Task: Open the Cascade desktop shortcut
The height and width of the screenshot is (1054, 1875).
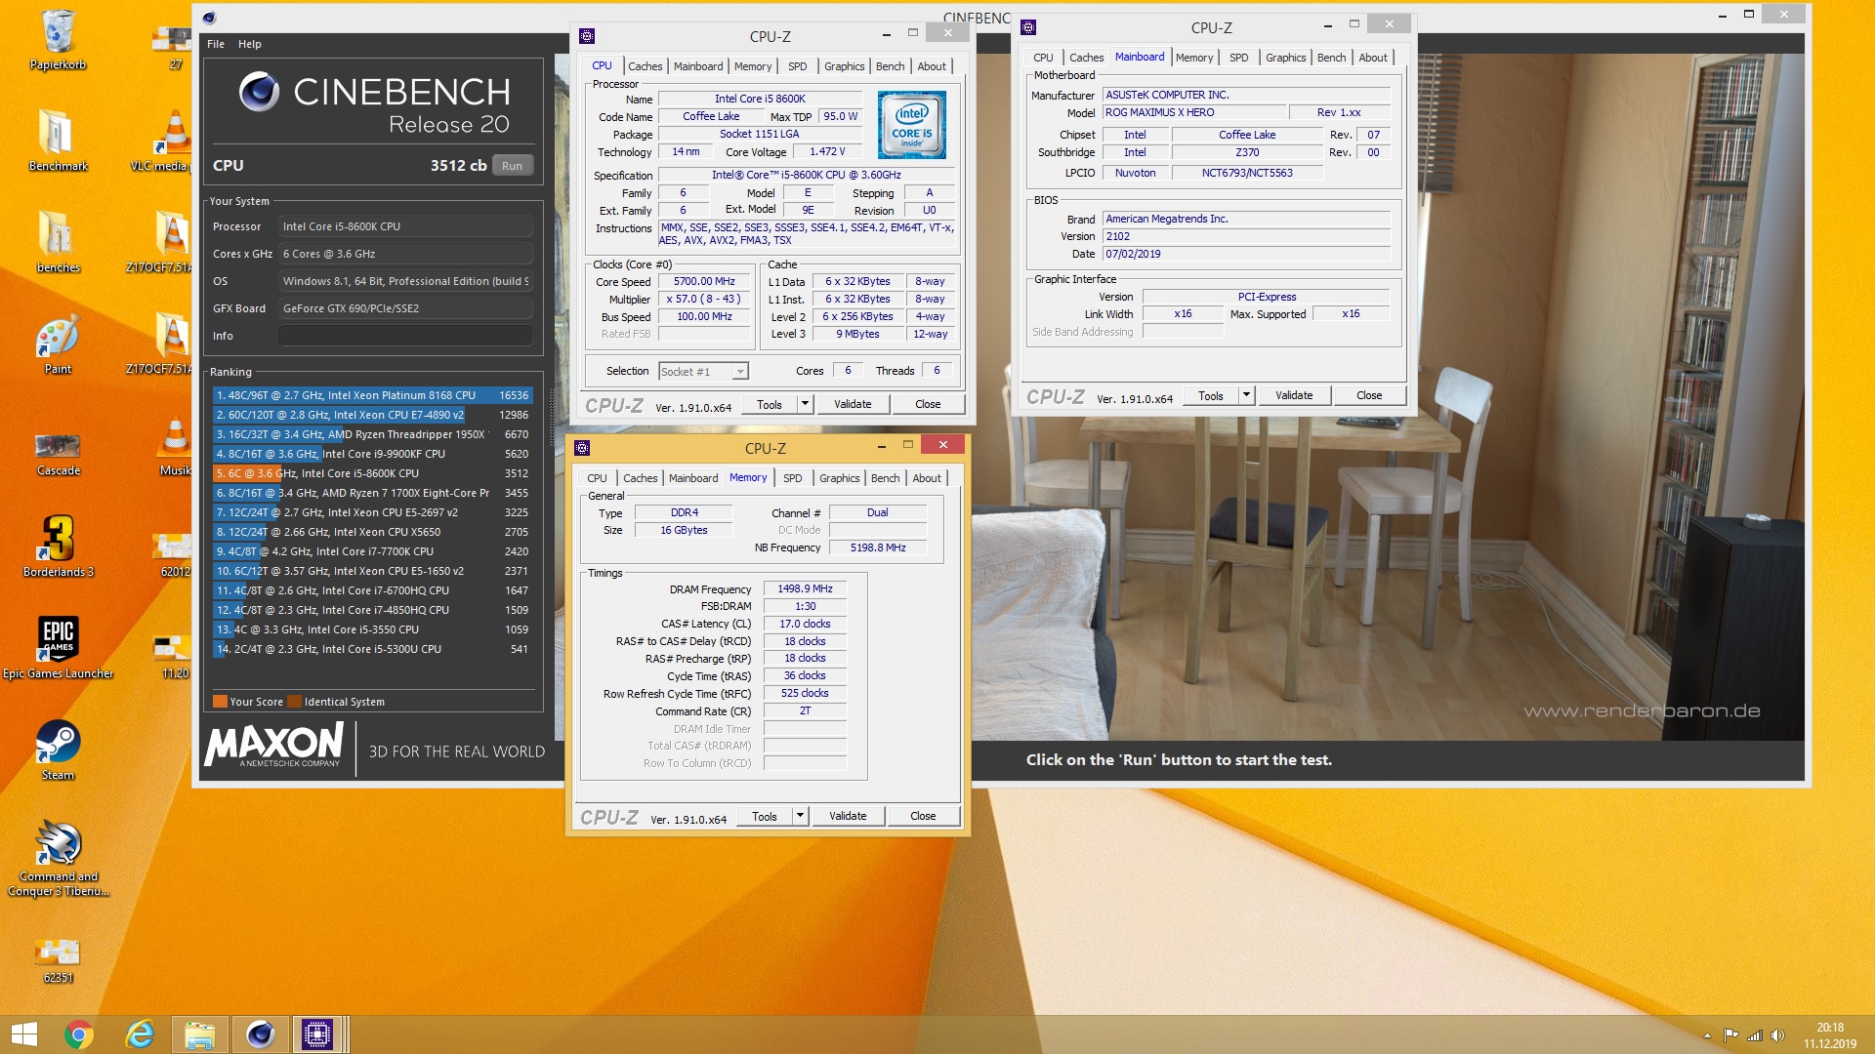Action: point(58,453)
